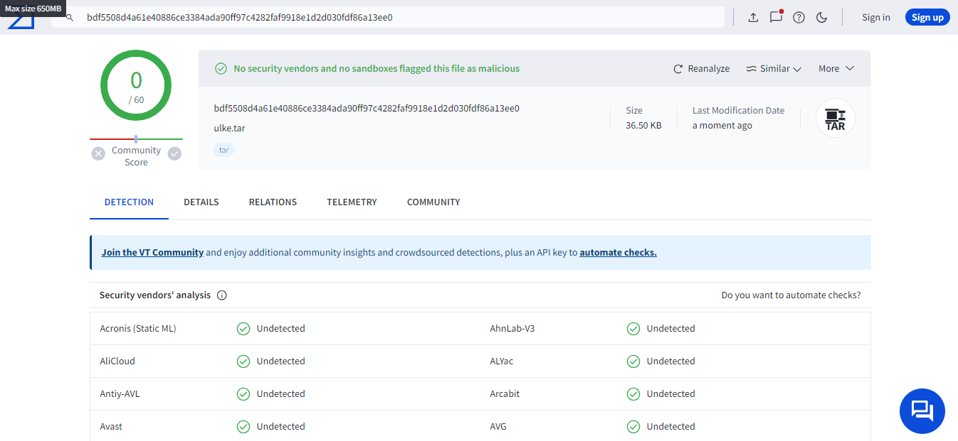Click the community score downvote X icon
Image resolution: width=958 pixels, height=441 pixels.
coord(98,153)
